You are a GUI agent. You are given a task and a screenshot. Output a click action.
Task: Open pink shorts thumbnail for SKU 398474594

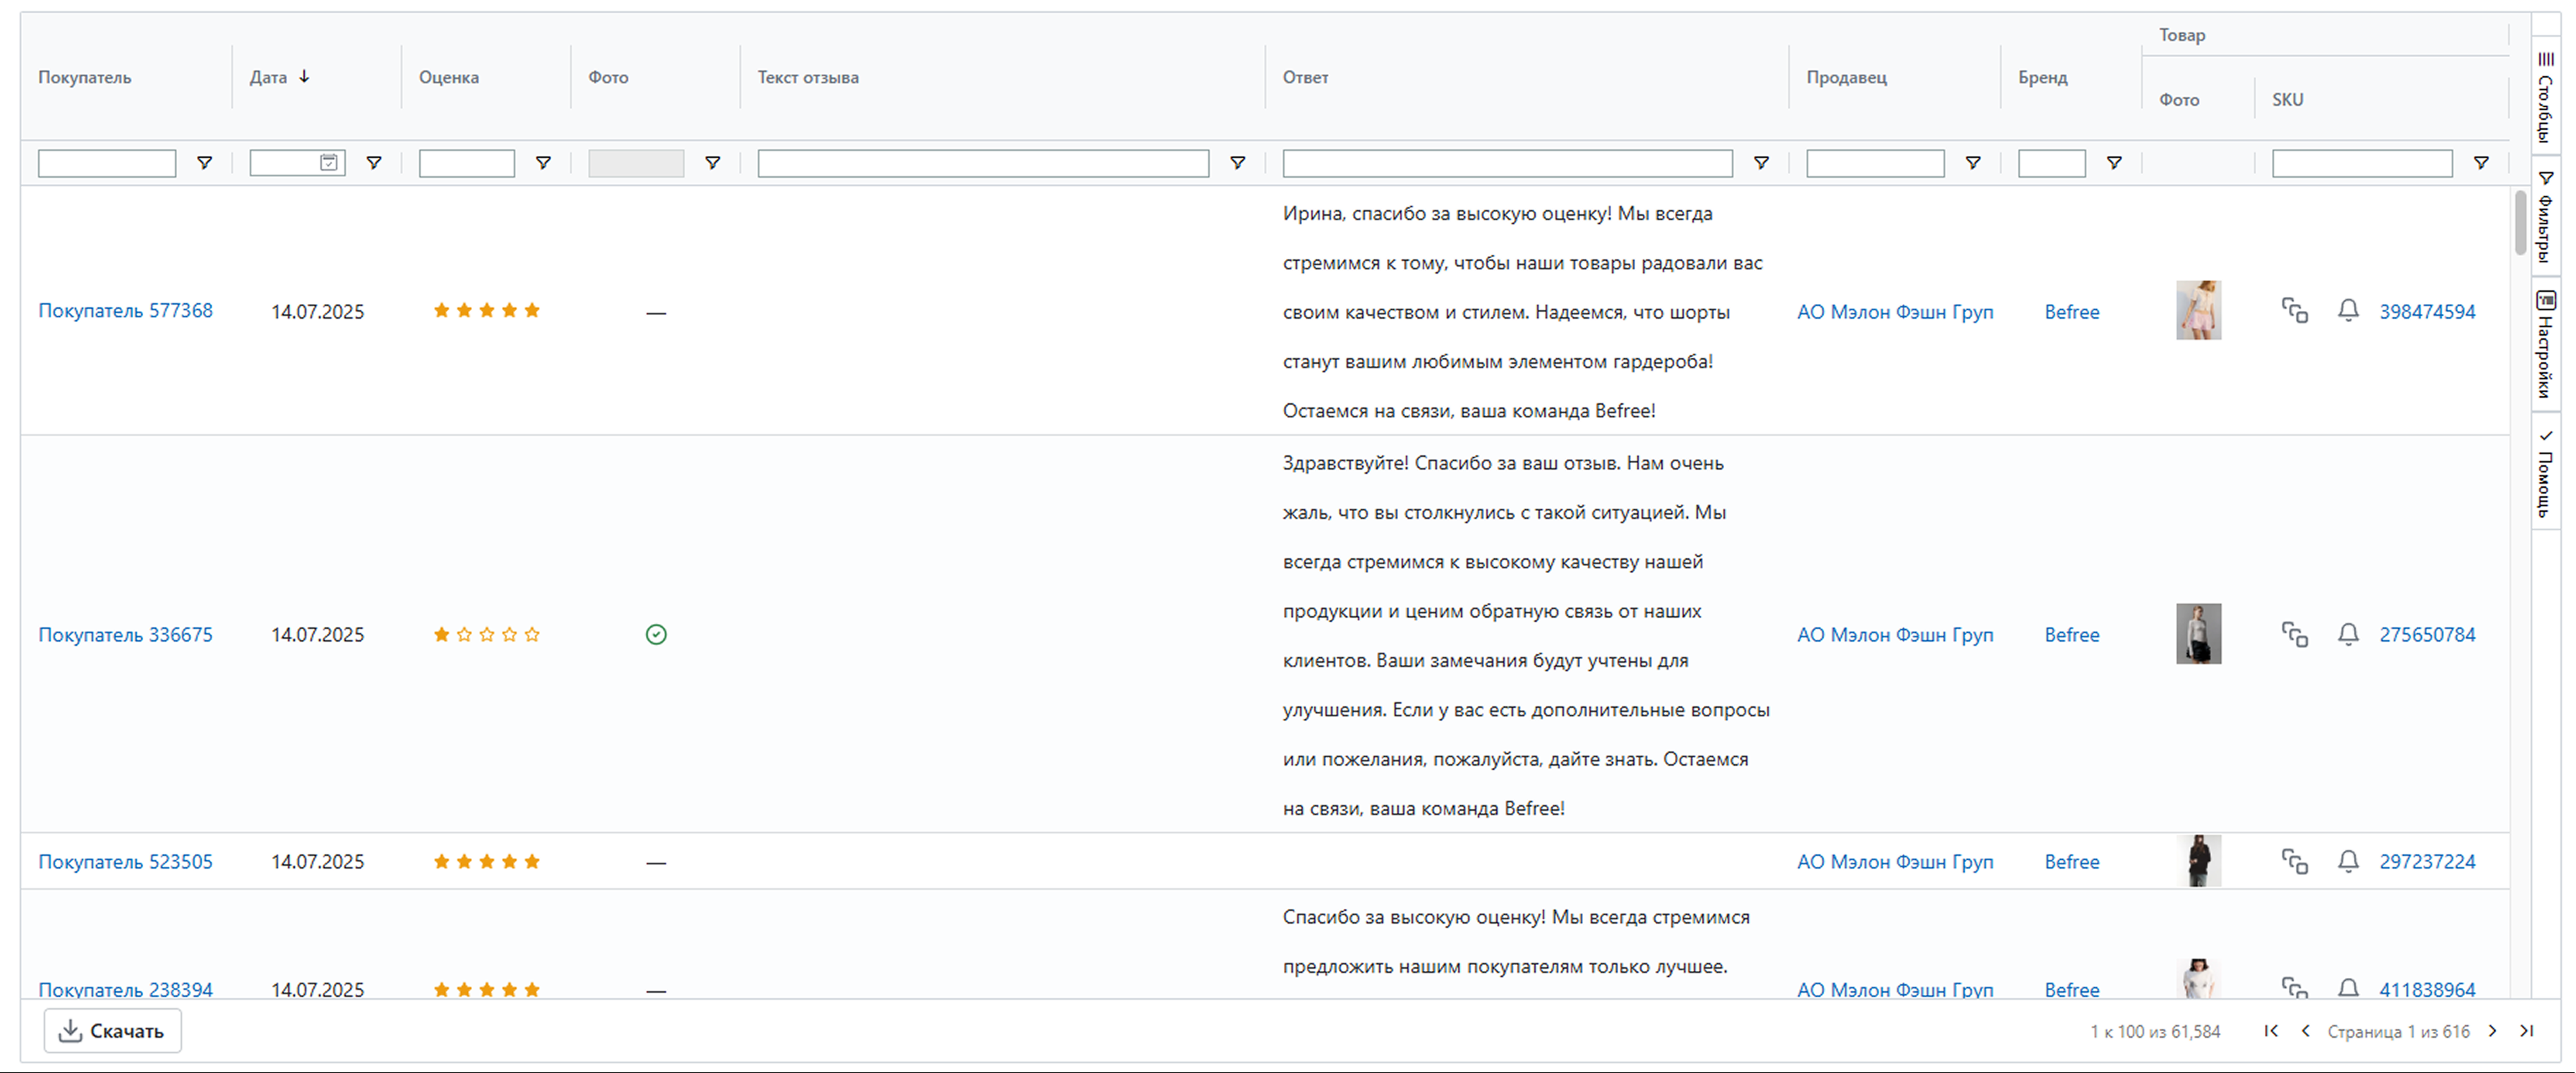pos(2198,311)
